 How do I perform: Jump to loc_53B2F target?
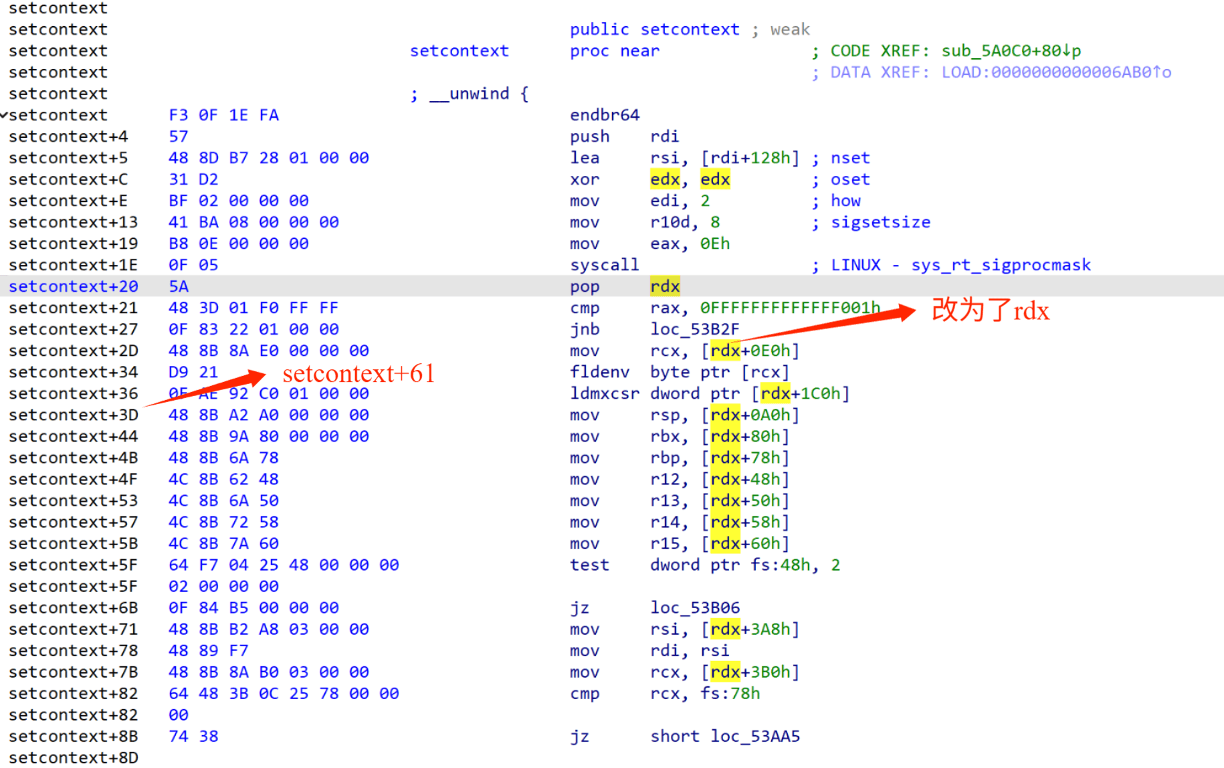(x=695, y=329)
